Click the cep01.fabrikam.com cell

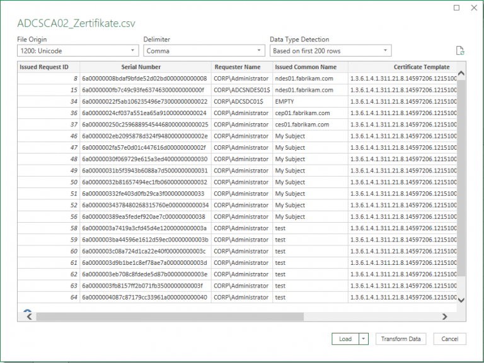tap(310, 113)
